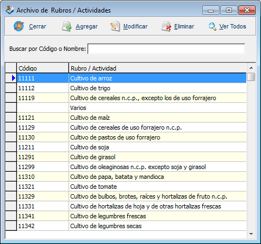Choose the row with code 11310
Screen dimensions: 261x244
tap(126, 177)
